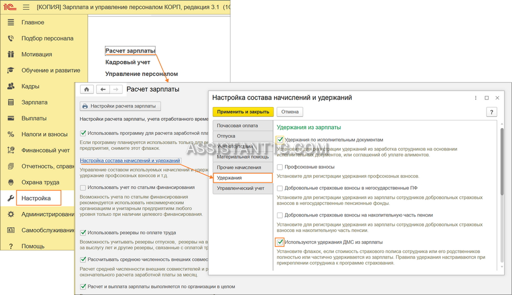Open the Отпуска tab
The height and width of the screenshot is (295, 512).
pyautogui.click(x=242, y=136)
